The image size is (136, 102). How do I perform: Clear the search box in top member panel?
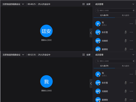[x=134, y=10]
